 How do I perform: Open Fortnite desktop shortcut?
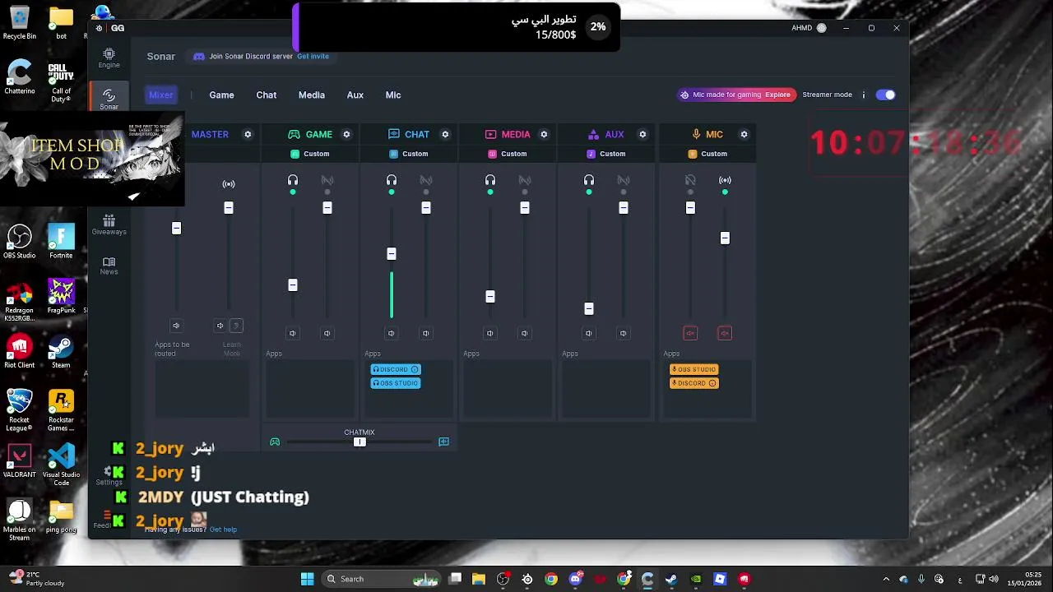coord(61,242)
